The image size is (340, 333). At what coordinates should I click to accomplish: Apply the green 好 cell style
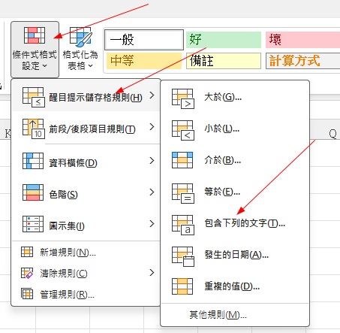point(224,40)
